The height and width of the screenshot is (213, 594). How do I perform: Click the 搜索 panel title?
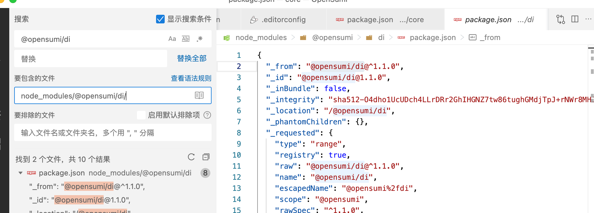coord(22,19)
